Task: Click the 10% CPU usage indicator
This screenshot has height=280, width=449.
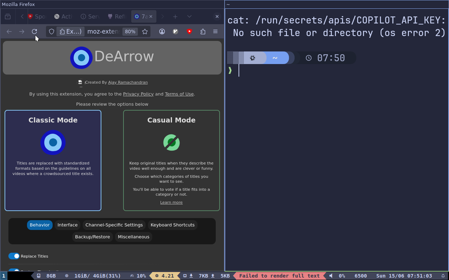Action: coord(138,276)
